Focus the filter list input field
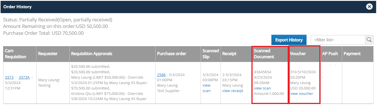 tap(338, 40)
